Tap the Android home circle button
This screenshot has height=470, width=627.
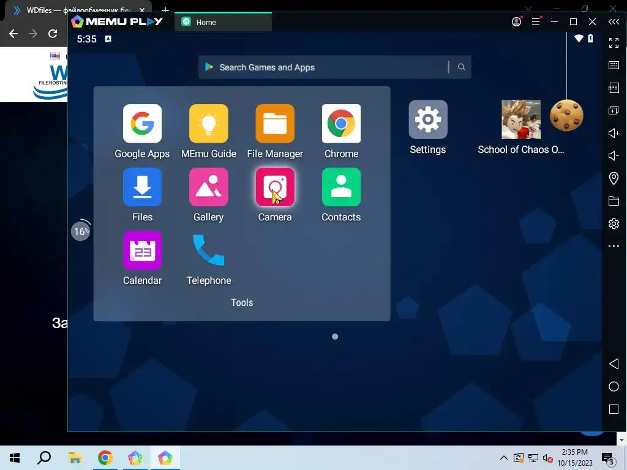614,387
